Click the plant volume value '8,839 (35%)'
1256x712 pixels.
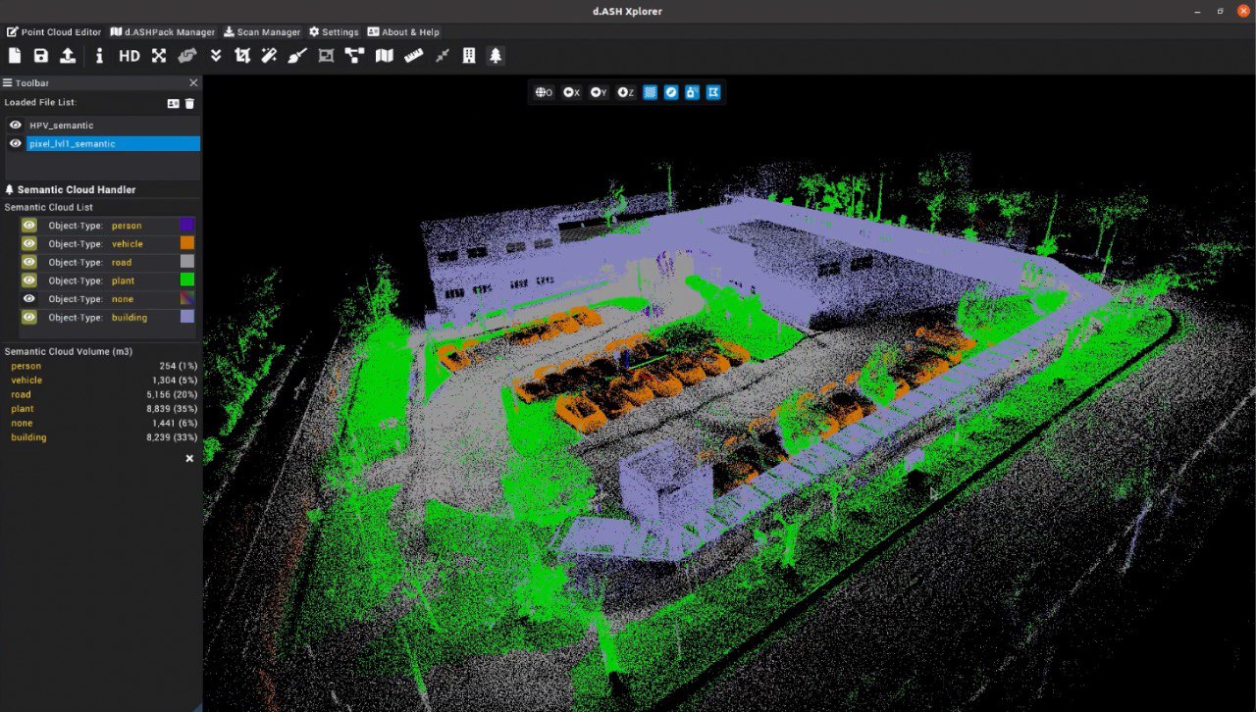[173, 409]
